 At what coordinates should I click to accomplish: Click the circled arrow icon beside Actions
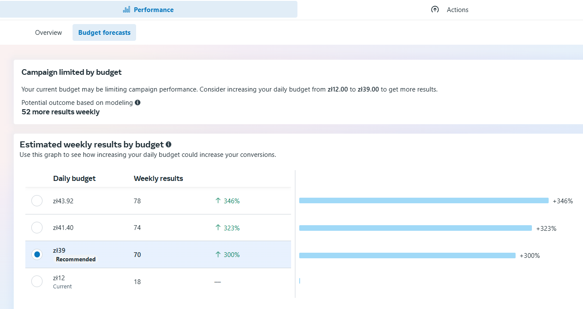click(x=435, y=9)
